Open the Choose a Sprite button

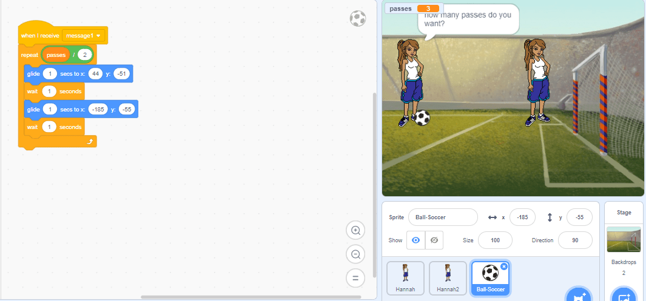[579, 295]
